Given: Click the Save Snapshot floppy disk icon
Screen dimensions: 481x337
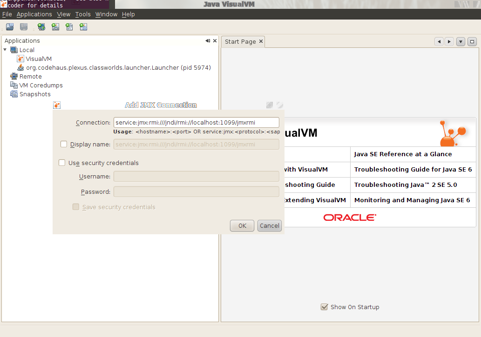Looking at the screenshot, I should [x=24, y=27].
